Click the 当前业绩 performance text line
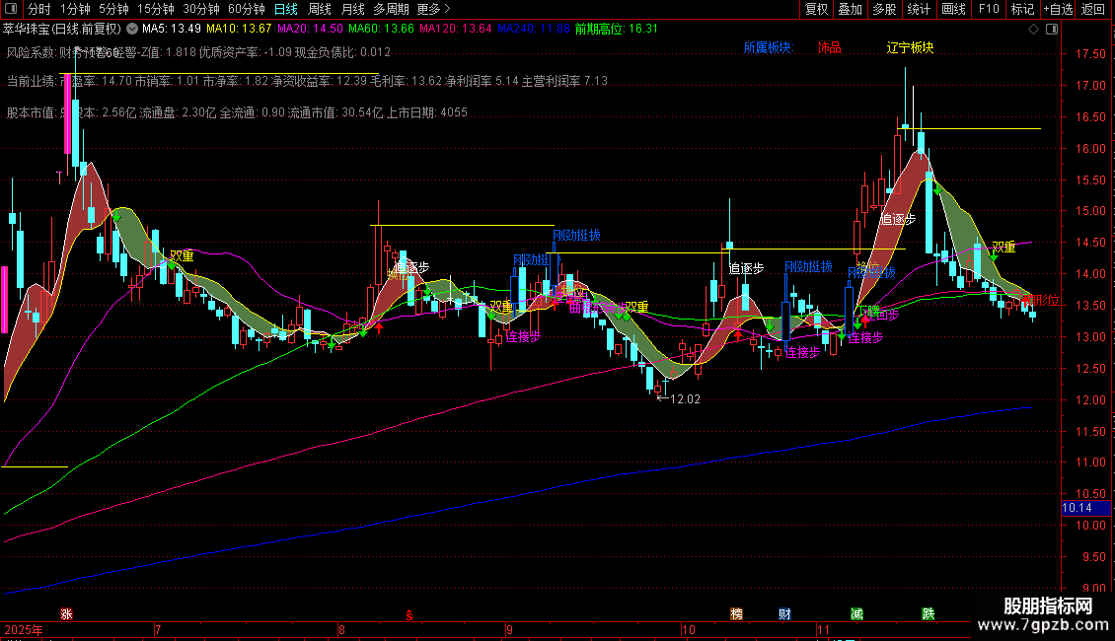The height and width of the screenshot is (641, 1115). pyautogui.click(x=307, y=81)
